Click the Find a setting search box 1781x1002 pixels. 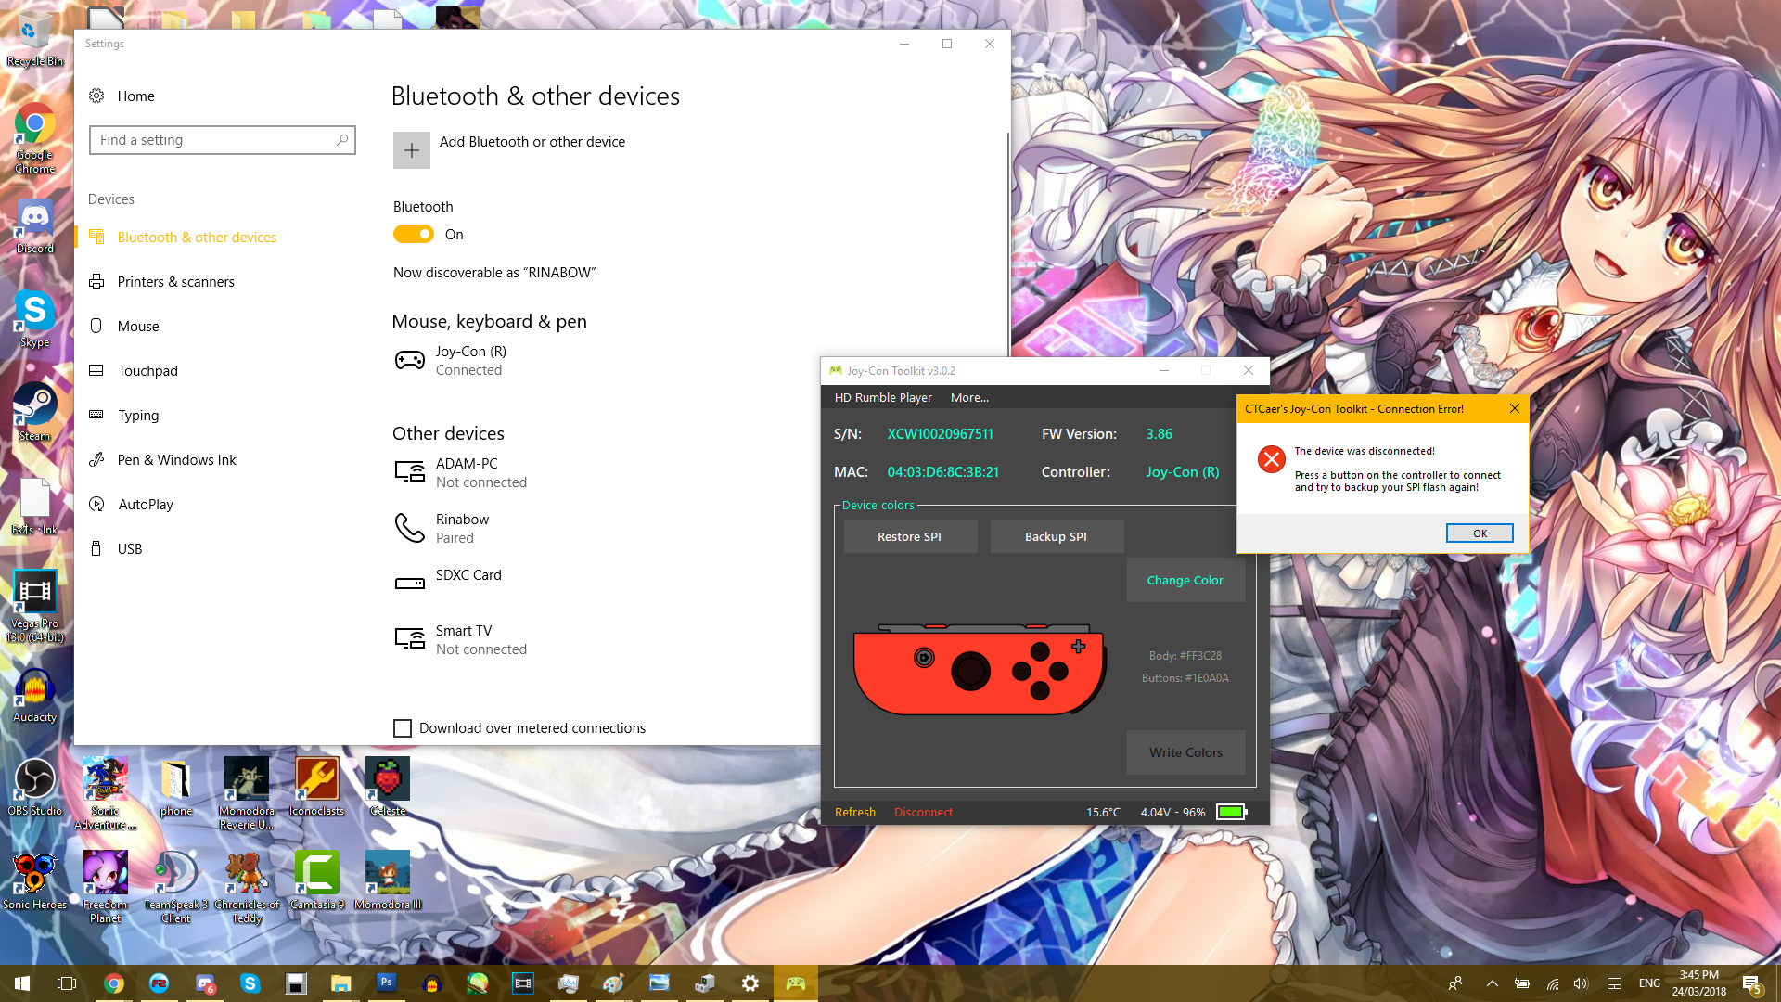point(223,140)
